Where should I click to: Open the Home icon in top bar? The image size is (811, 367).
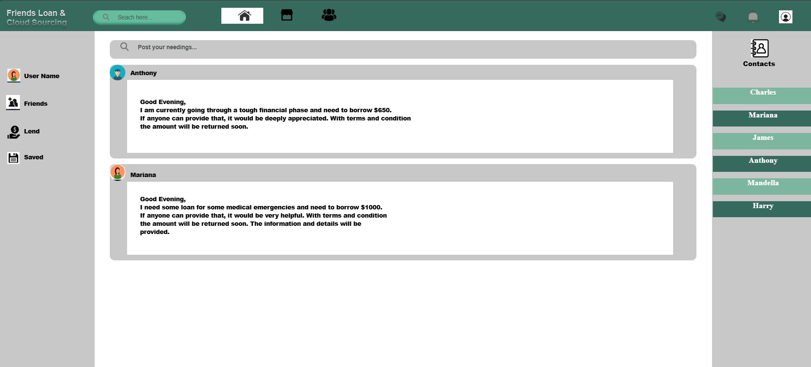244,16
